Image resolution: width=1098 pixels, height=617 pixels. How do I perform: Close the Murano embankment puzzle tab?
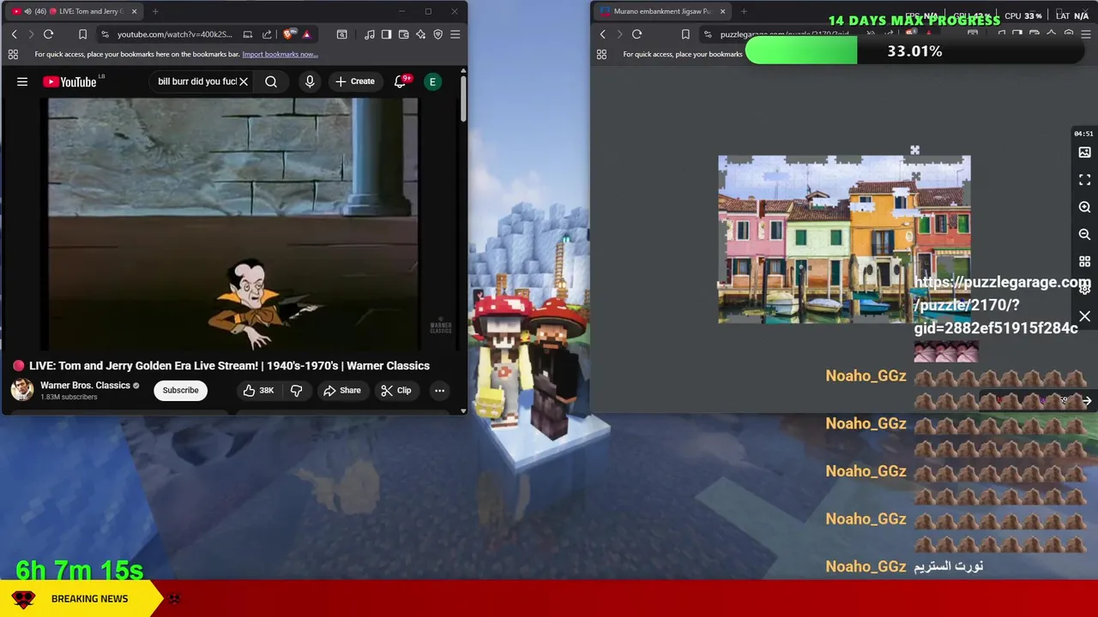(x=722, y=11)
